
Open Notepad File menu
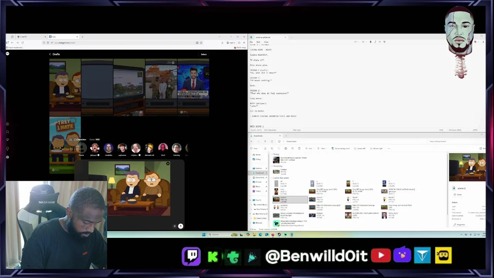pos(251,42)
